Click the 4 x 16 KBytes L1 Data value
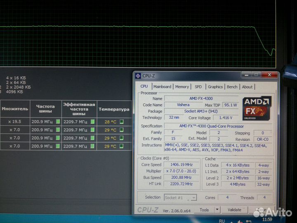The height and width of the screenshot is (223, 297). [238, 165]
